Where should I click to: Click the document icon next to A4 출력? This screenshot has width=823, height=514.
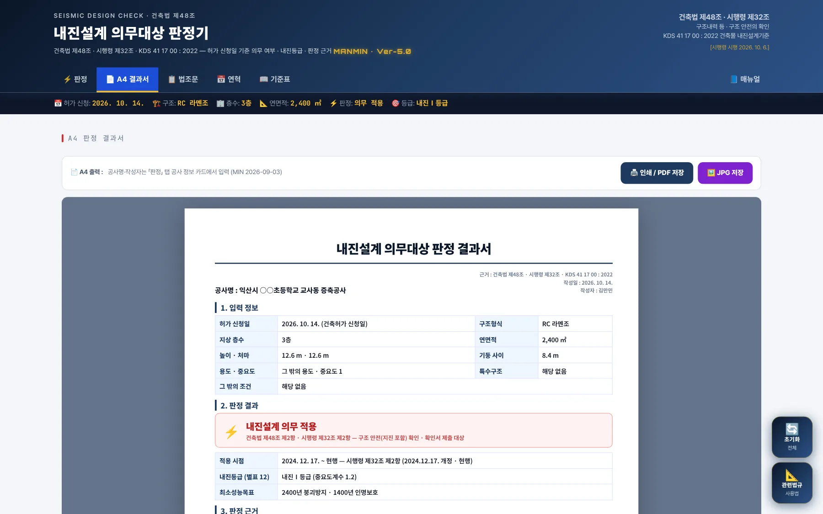click(x=74, y=172)
